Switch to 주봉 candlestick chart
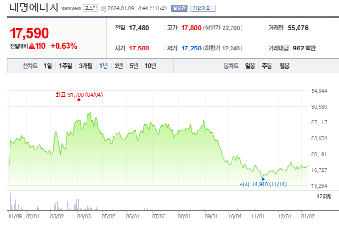 (267, 66)
